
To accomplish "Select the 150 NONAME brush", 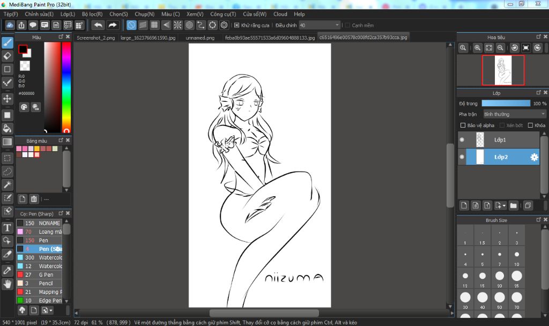I will pyautogui.click(x=39, y=223).
